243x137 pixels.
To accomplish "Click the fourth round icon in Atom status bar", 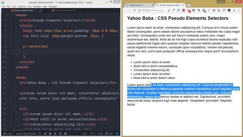I will (x=60, y=134).
